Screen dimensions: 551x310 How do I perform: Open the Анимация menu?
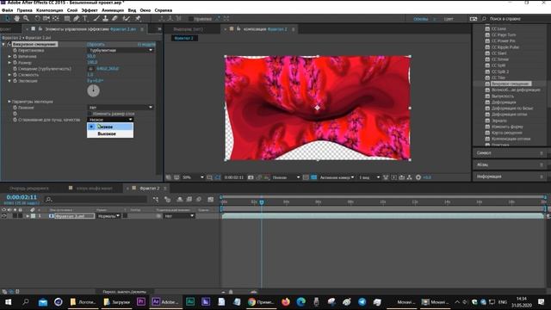pyautogui.click(x=113, y=10)
